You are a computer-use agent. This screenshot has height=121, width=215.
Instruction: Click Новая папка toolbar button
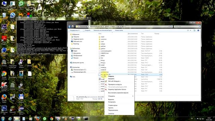(x=119, y=30)
